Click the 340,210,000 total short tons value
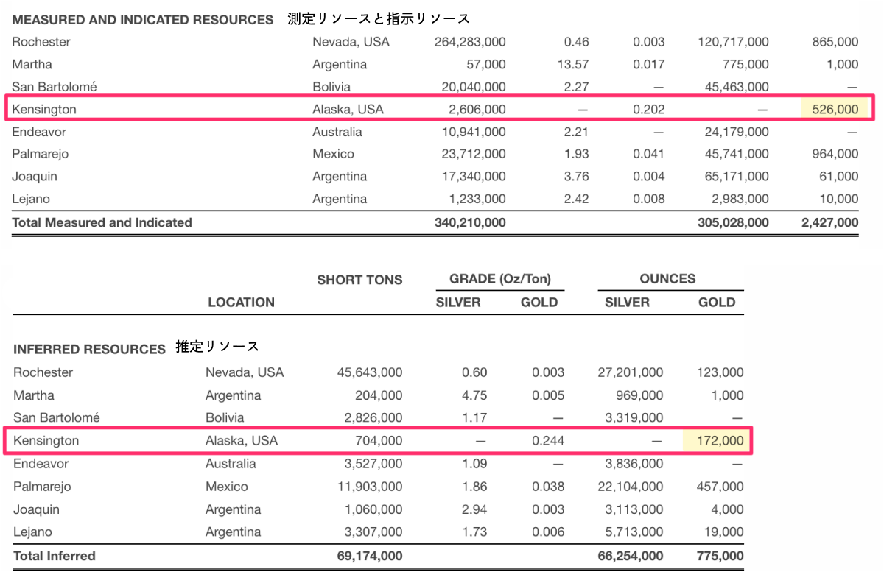The image size is (884, 572). click(x=470, y=222)
